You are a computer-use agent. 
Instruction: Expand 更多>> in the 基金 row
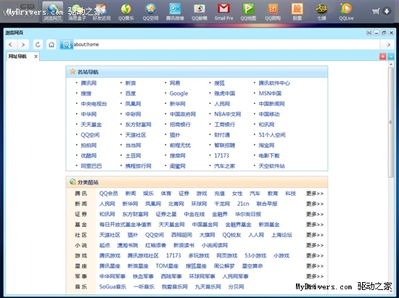[315, 225]
